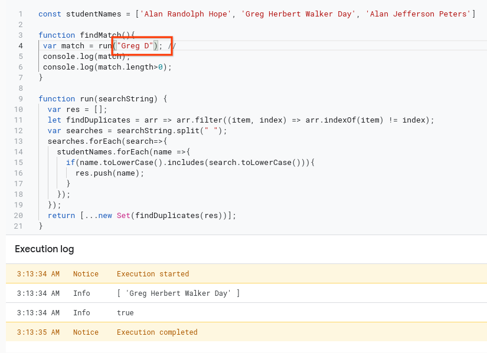Click the if keyword on line 15
Image resolution: width=487 pixels, height=353 pixels.
pos(70,163)
